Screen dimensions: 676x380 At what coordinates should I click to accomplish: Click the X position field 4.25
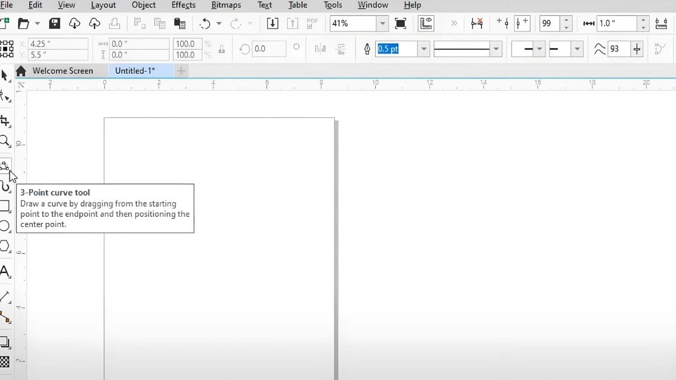[x=59, y=44]
